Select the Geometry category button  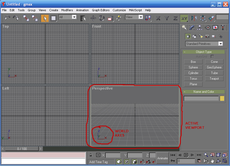tap(188, 36)
